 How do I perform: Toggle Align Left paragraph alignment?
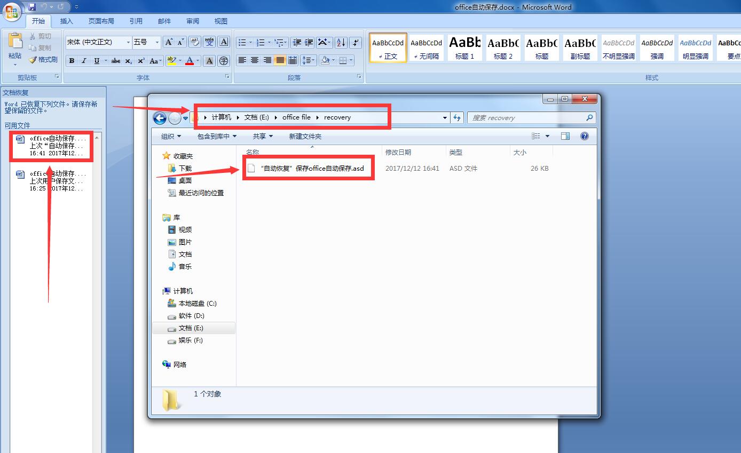(242, 60)
